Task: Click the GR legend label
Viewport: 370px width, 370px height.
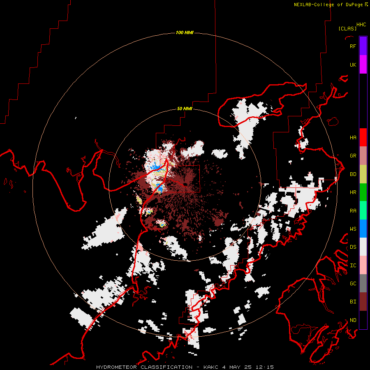Action: (353, 156)
